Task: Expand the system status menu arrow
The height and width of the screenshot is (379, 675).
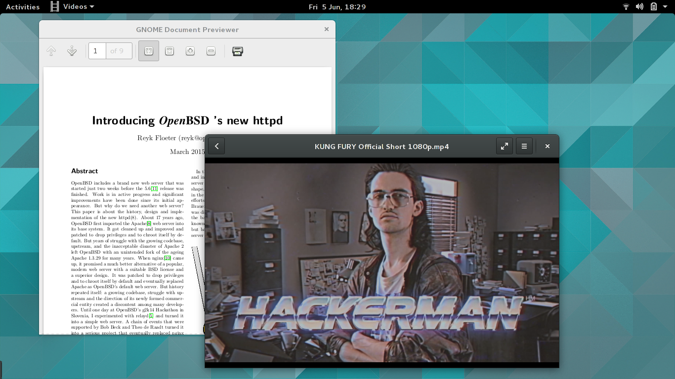Action: tap(666, 6)
